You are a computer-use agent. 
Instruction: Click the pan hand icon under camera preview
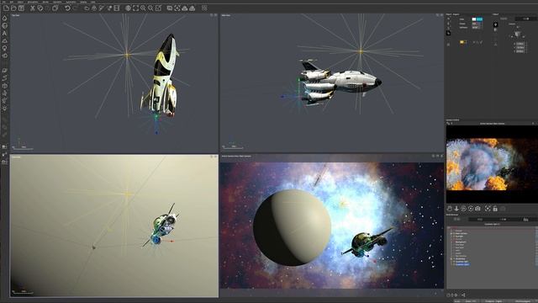tap(450, 209)
